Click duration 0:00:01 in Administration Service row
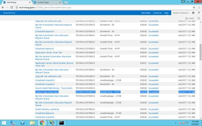The height and width of the screenshot is (126, 202). (144, 63)
